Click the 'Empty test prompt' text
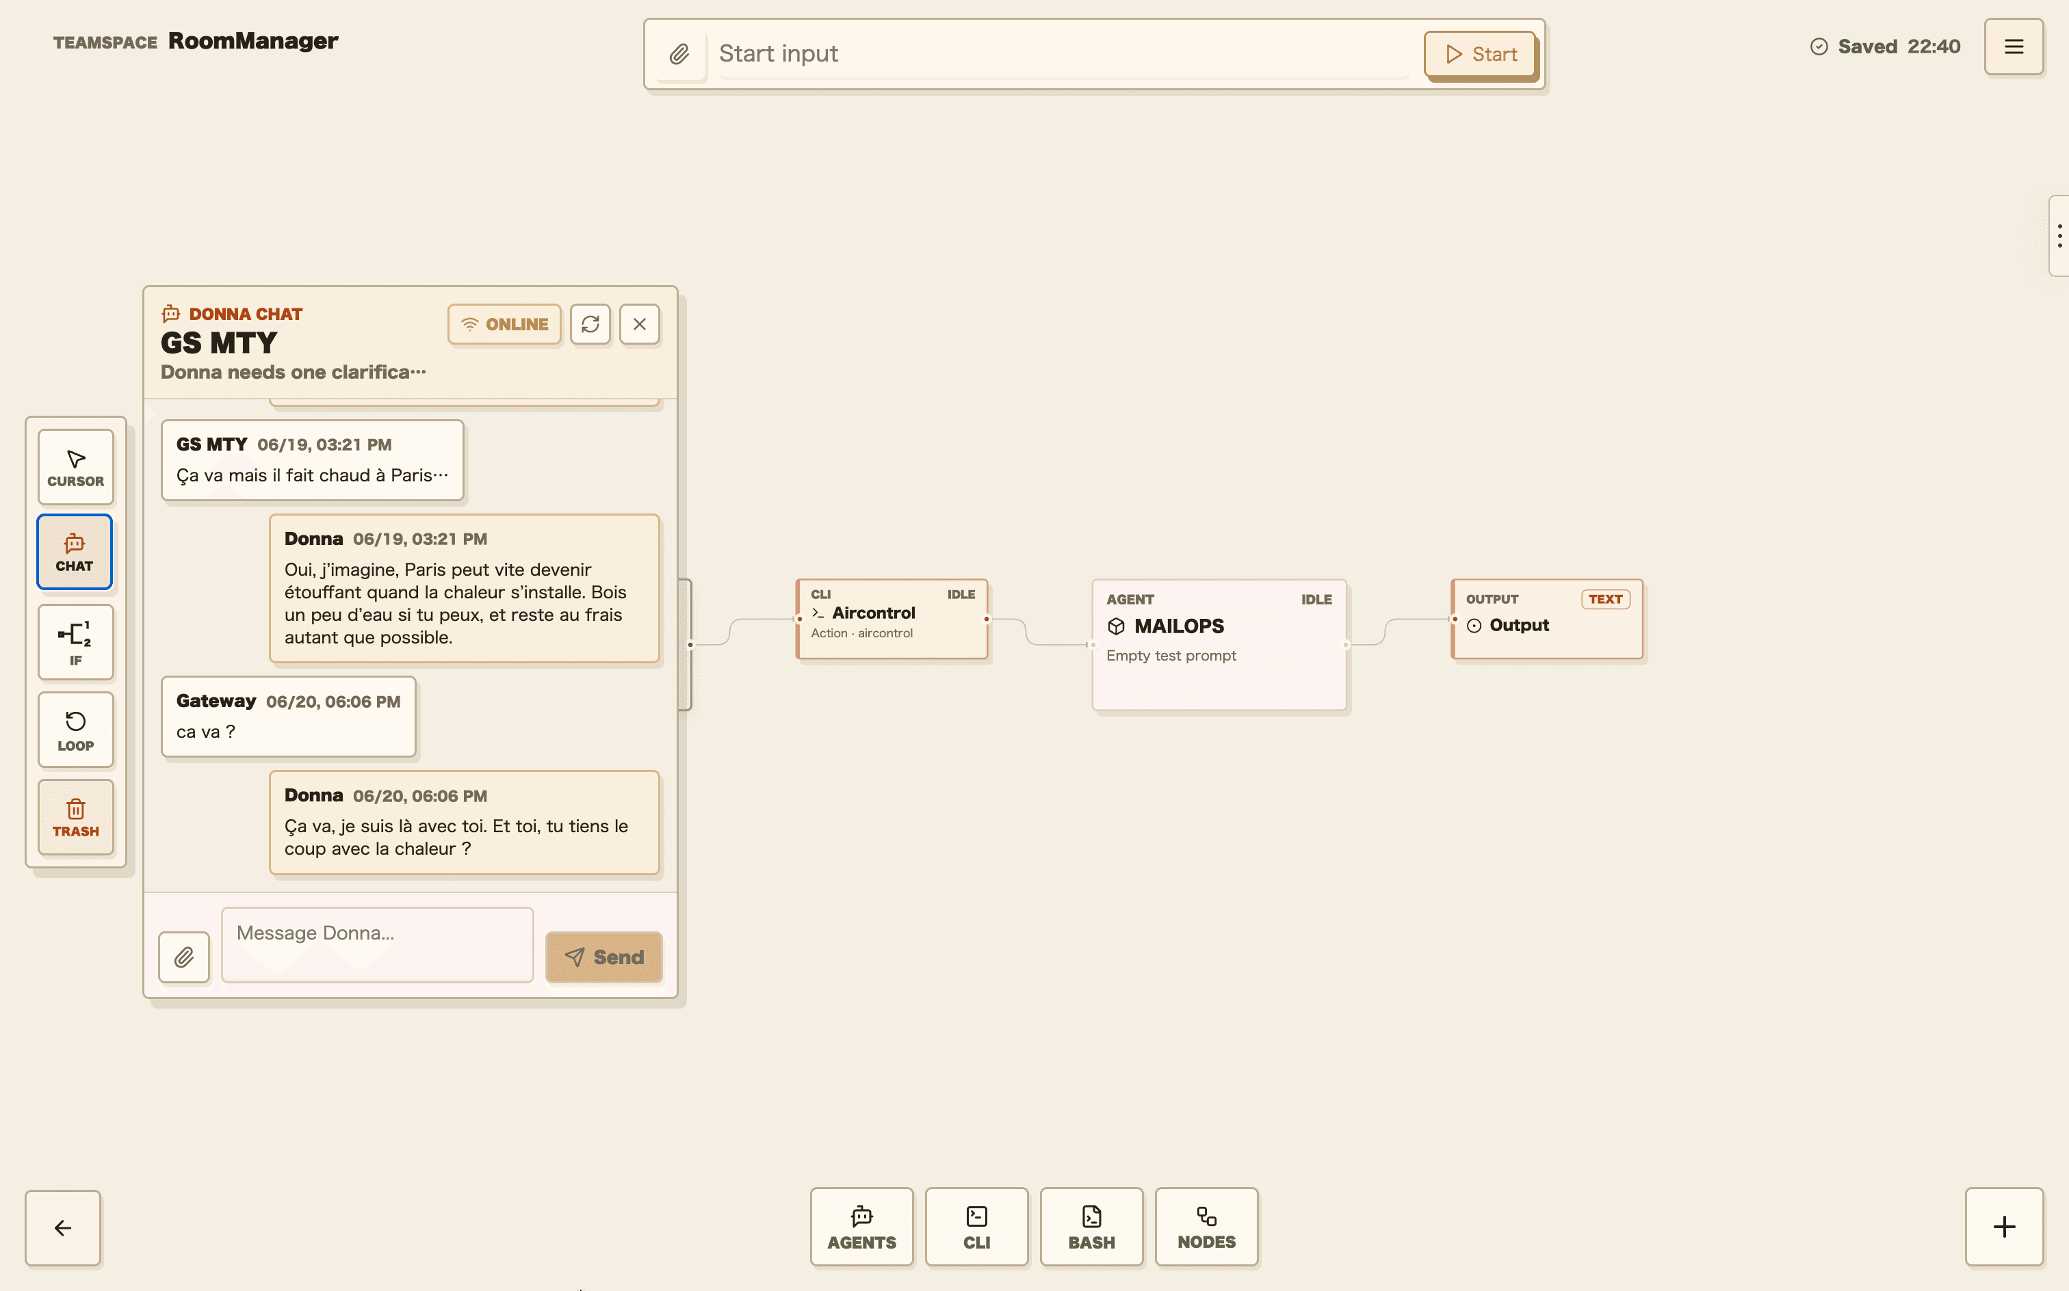Image resolution: width=2069 pixels, height=1291 pixels. pos(1171,656)
